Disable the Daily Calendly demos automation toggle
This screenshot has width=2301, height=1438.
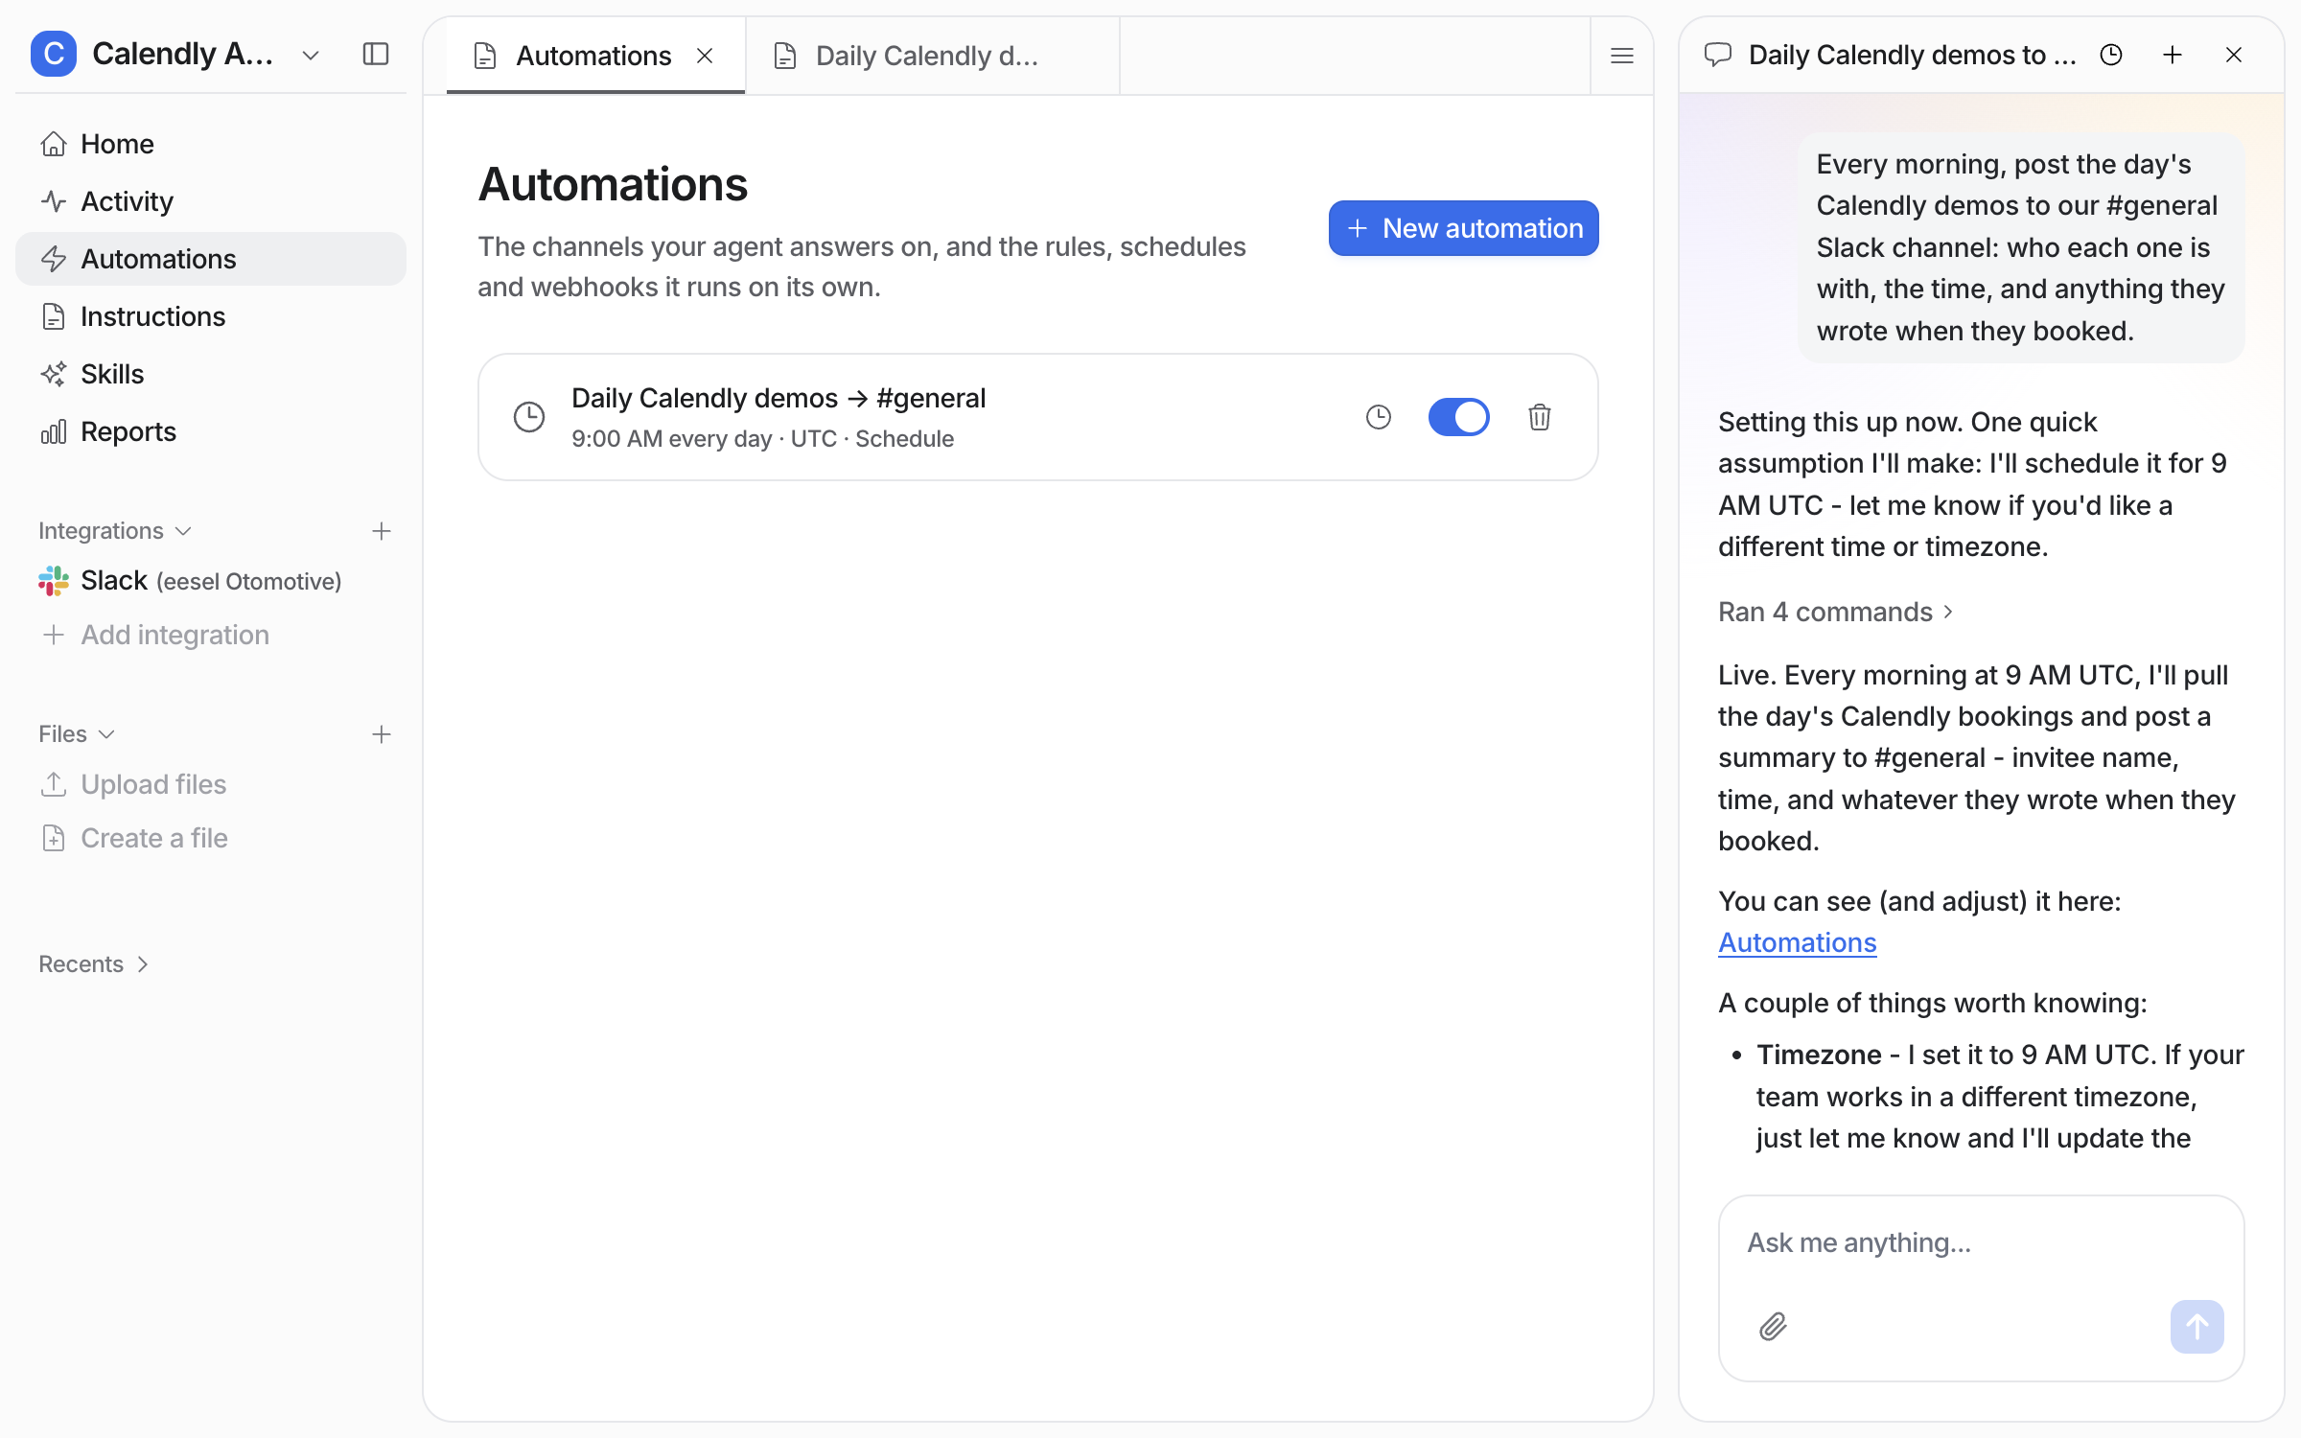tap(1458, 417)
